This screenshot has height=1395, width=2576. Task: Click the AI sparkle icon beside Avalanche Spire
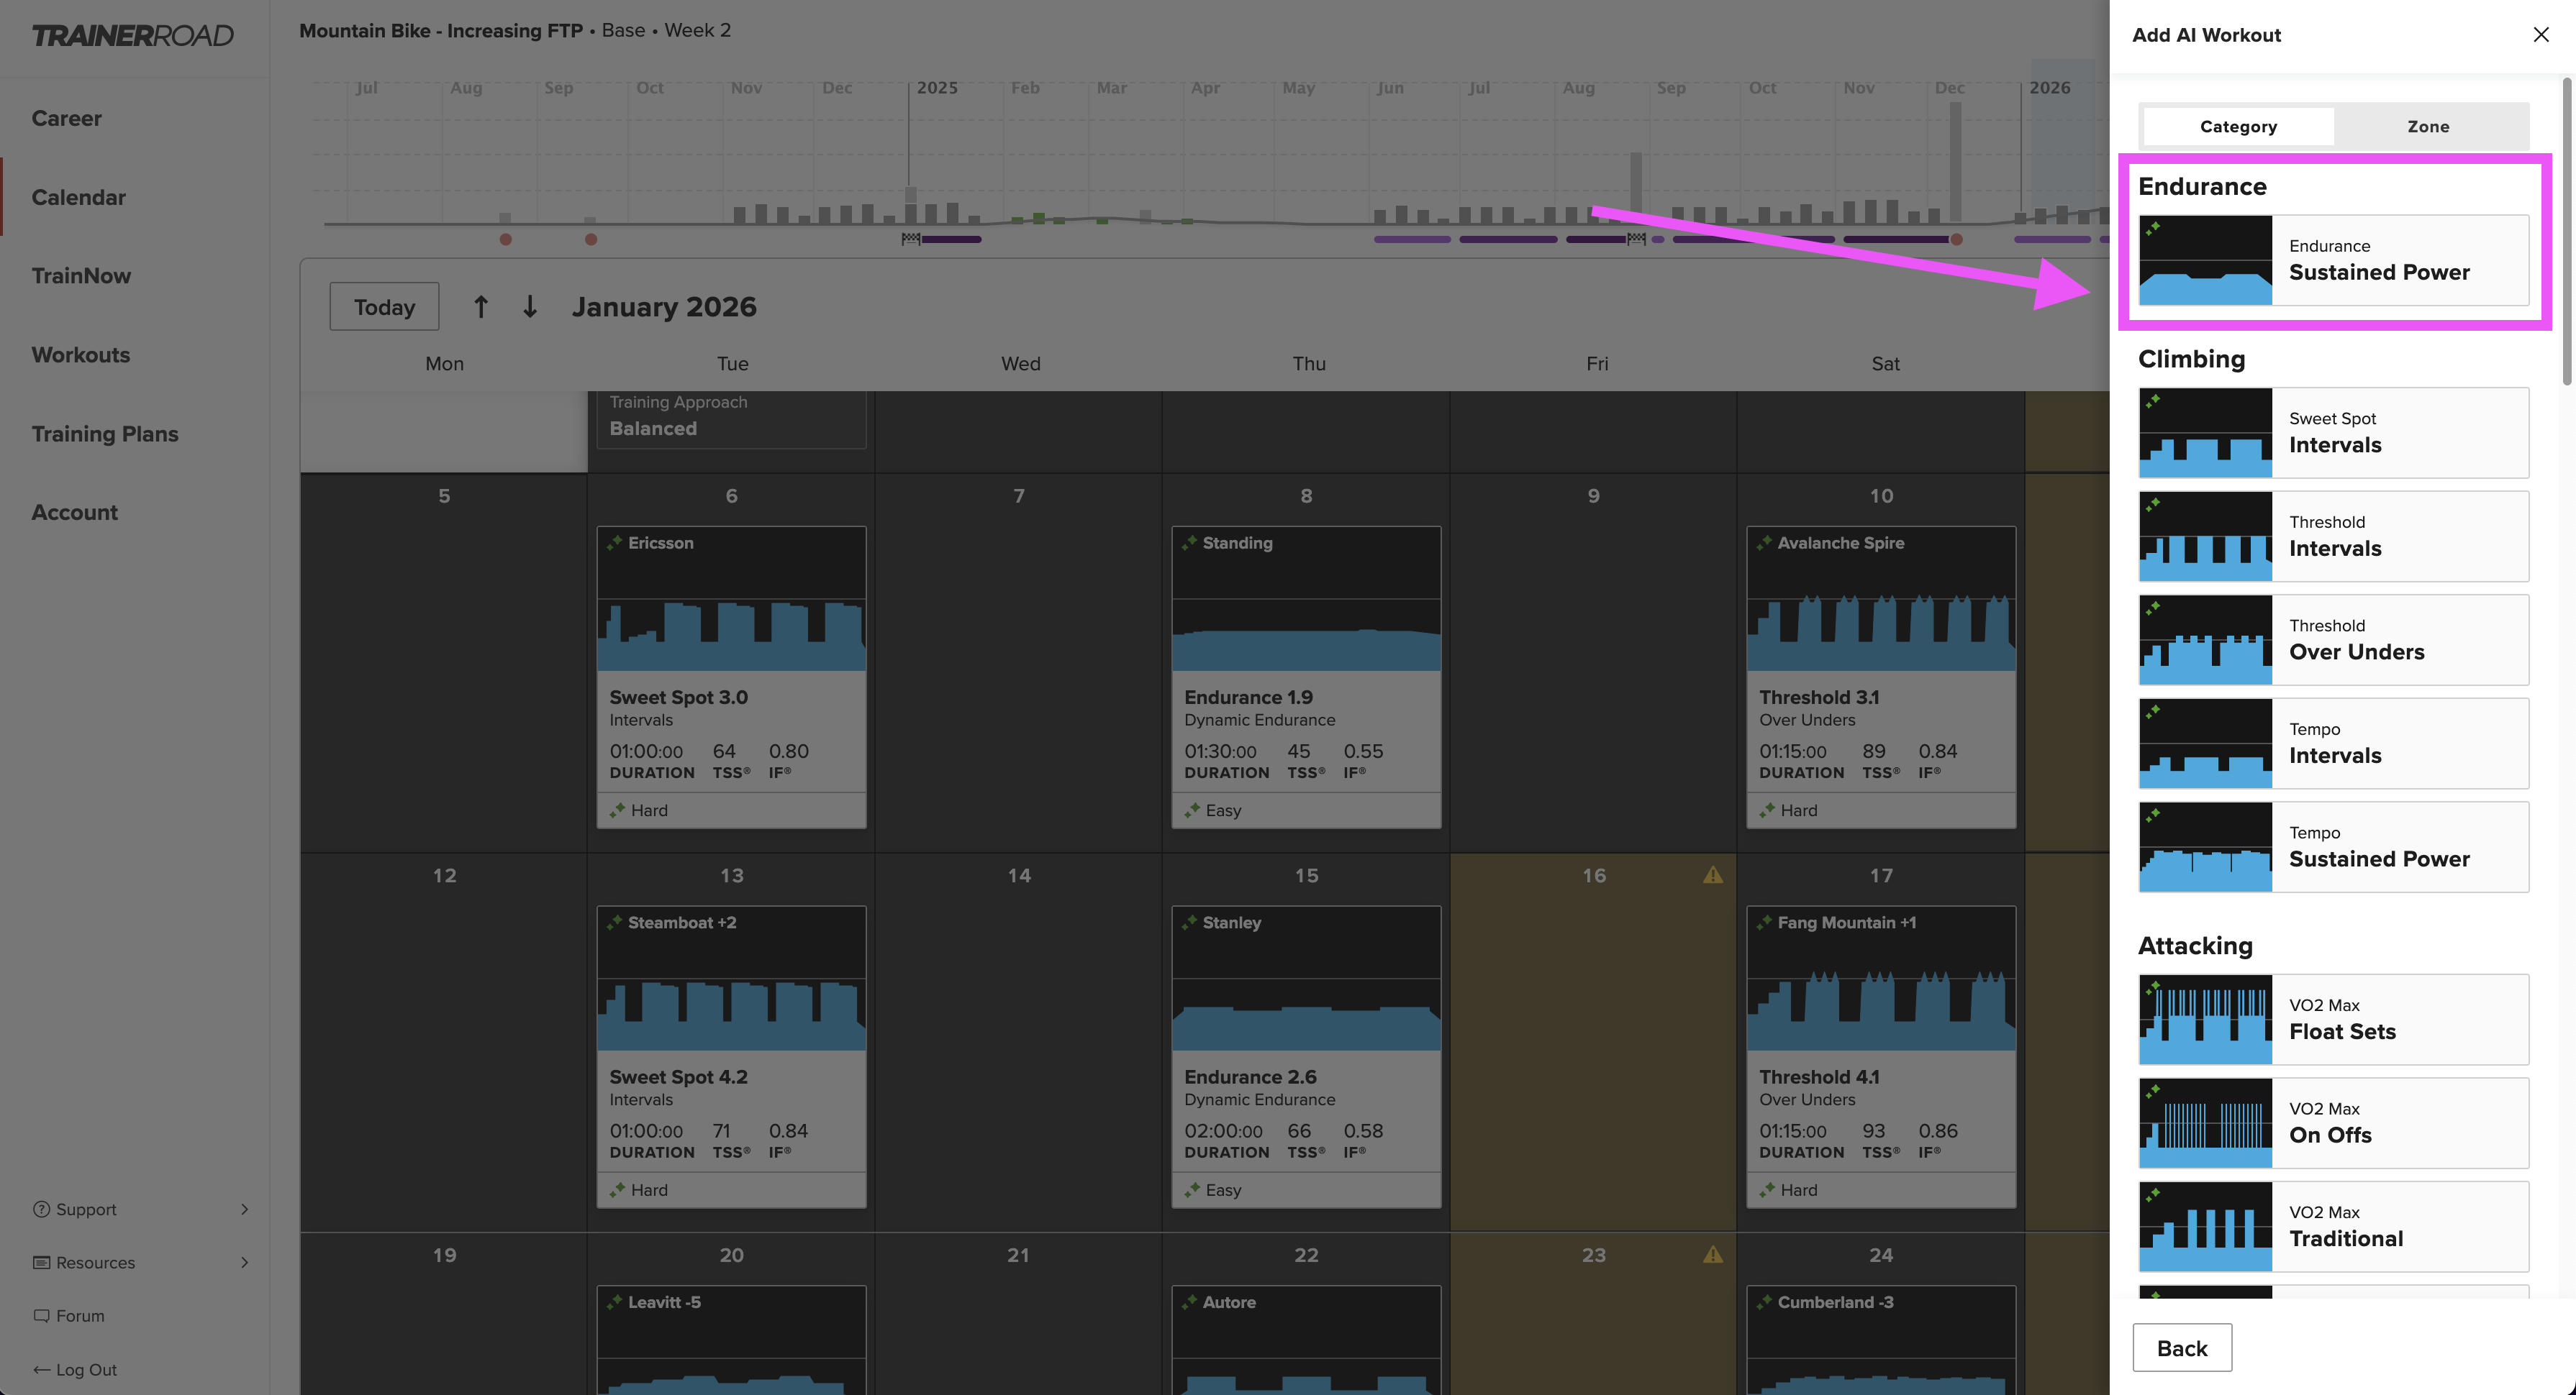coord(1764,543)
